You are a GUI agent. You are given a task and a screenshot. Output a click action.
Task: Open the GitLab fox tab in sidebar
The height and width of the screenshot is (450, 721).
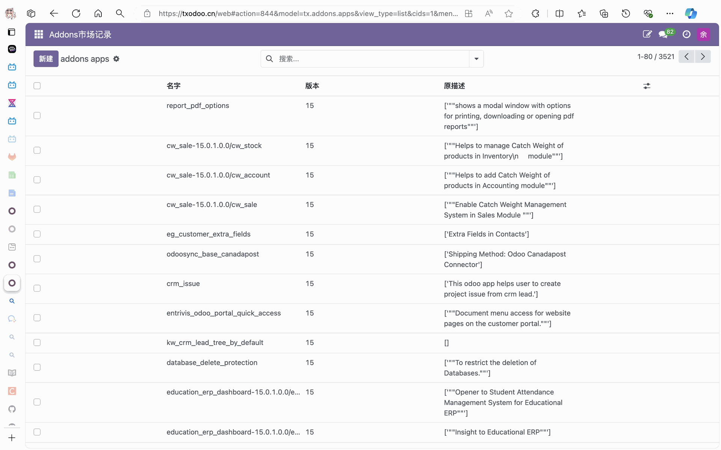12,157
